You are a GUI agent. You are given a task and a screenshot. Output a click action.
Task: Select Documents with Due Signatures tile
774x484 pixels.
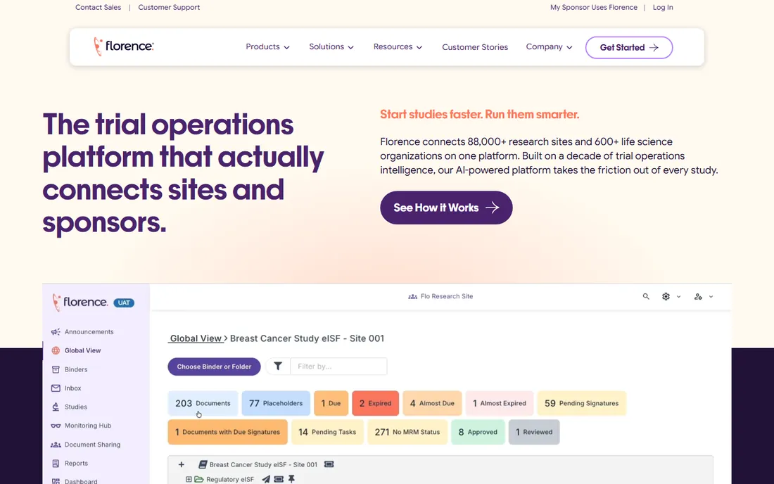tap(227, 432)
